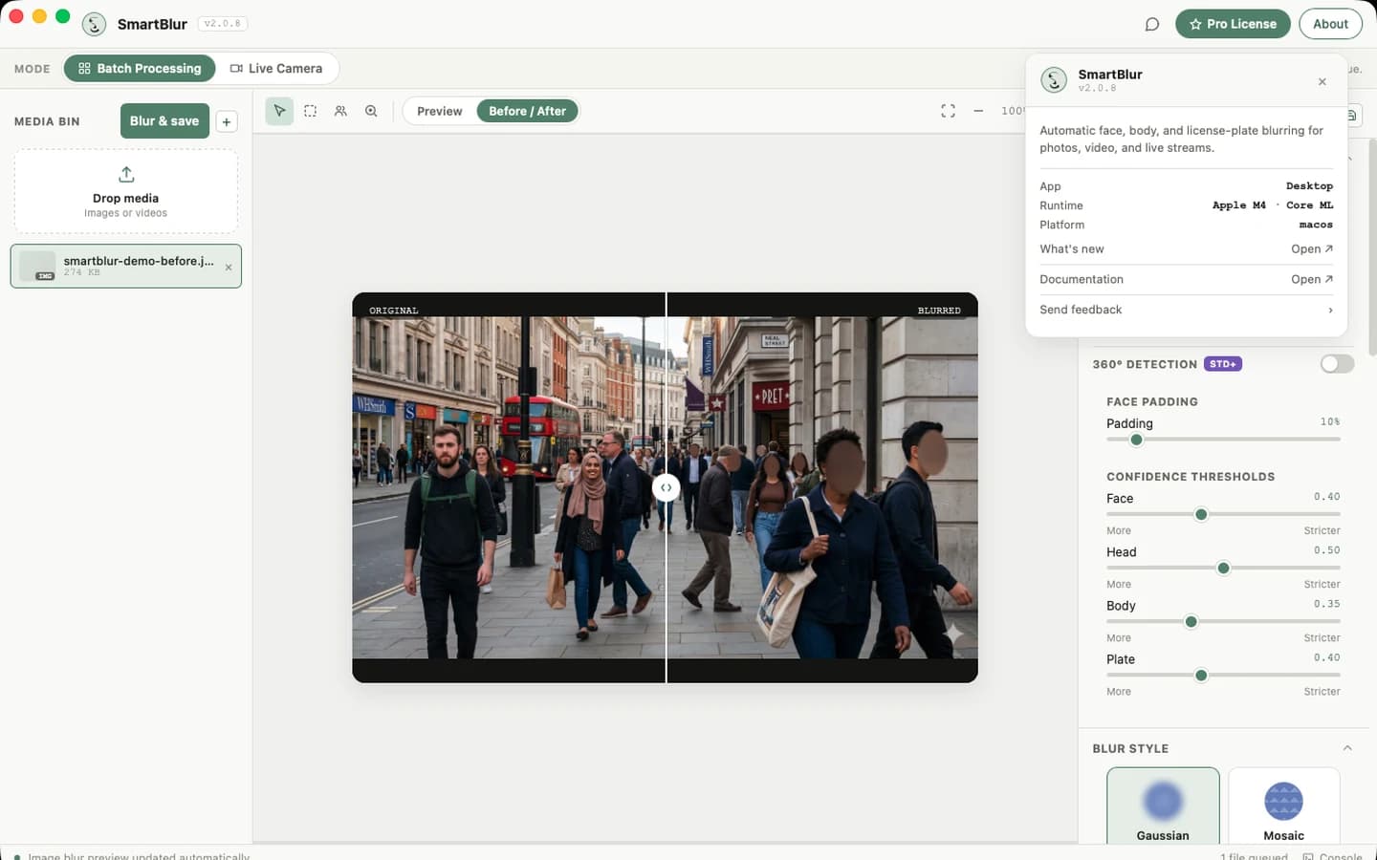Click the Plate confidence slider handle
Screen dimensions: 1377x860
click(x=1201, y=675)
